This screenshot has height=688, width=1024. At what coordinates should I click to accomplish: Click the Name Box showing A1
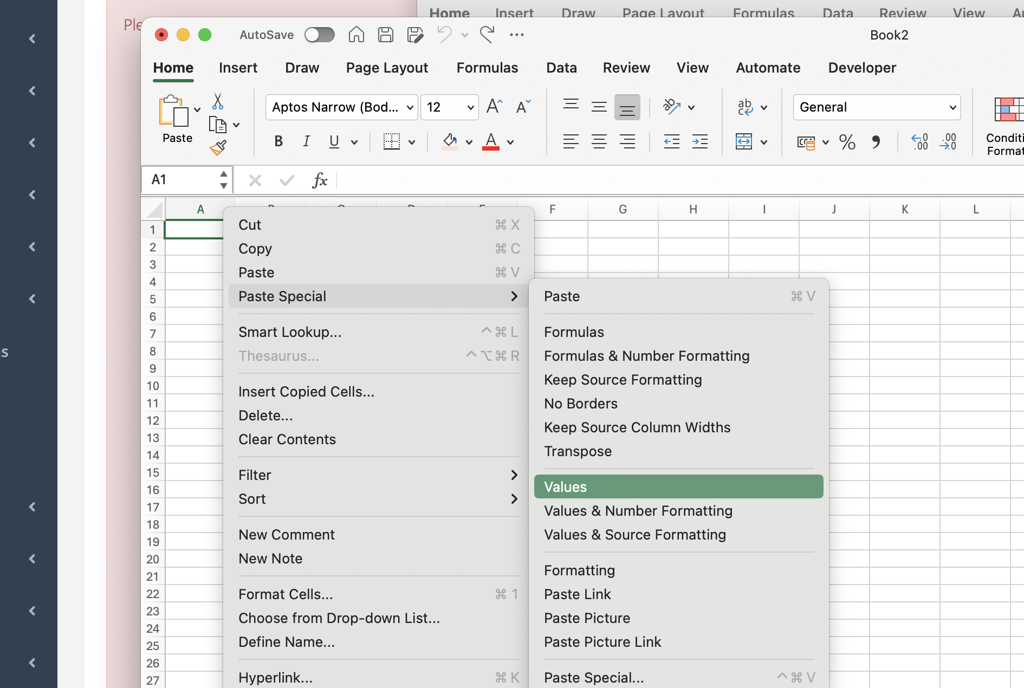point(182,179)
